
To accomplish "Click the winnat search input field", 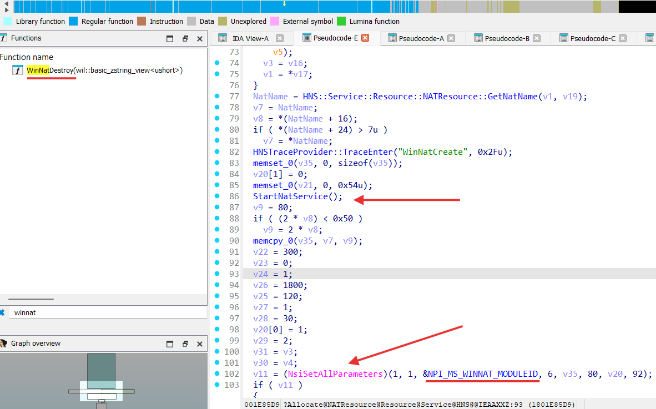I will (x=105, y=312).
